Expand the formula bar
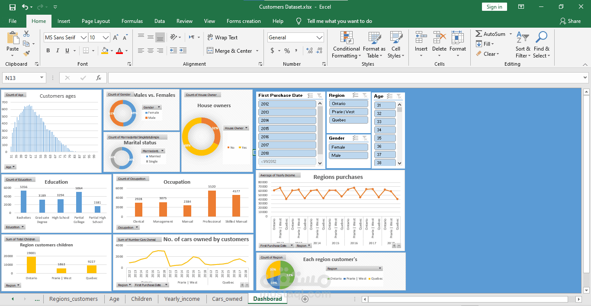 tap(585, 78)
